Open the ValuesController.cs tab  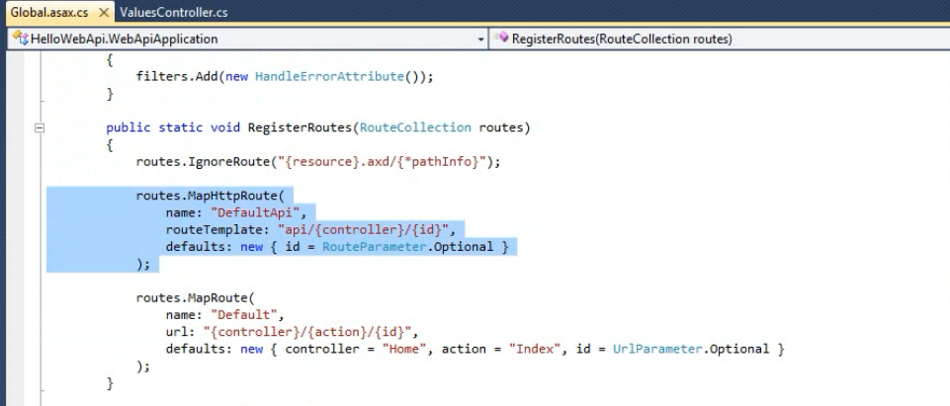[x=174, y=13]
